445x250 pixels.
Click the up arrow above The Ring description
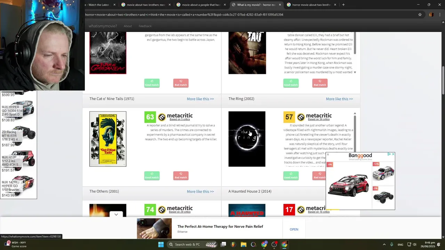coord(355,114)
